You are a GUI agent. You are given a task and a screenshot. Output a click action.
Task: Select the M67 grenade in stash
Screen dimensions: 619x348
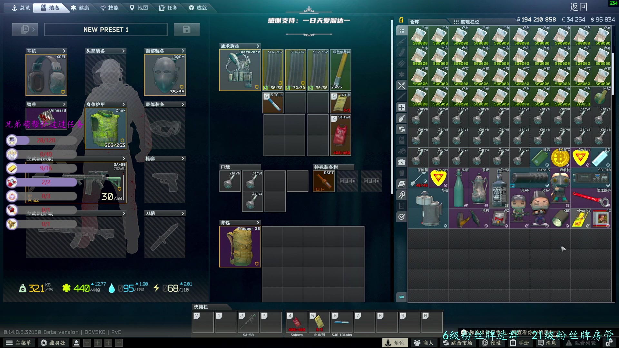click(601, 97)
